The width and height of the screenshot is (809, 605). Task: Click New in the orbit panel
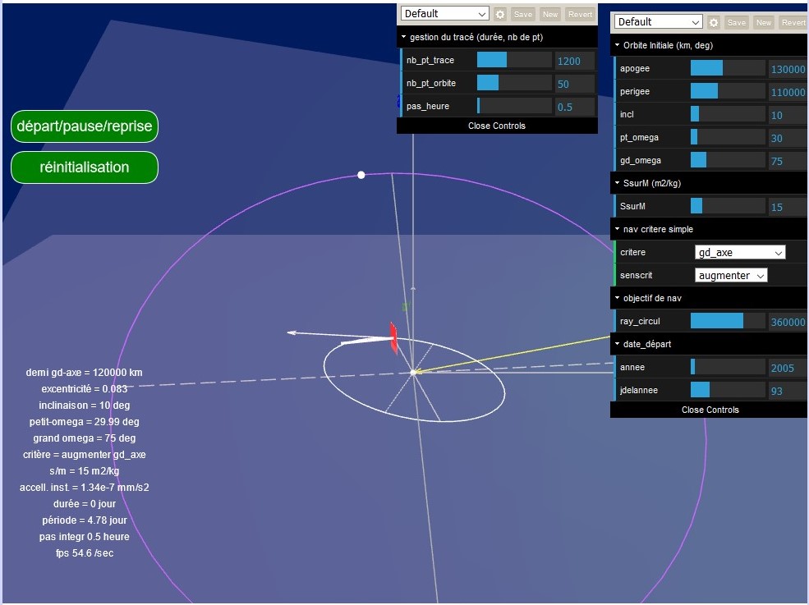(x=764, y=22)
